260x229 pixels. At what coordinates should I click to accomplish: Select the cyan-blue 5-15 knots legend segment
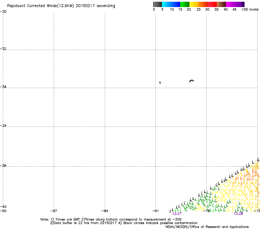171,4
